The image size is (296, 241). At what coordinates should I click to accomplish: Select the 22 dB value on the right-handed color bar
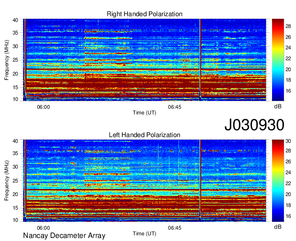[288, 59]
